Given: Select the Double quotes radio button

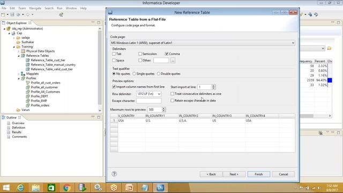Looking at the screenshot, I should pos(159,74).
